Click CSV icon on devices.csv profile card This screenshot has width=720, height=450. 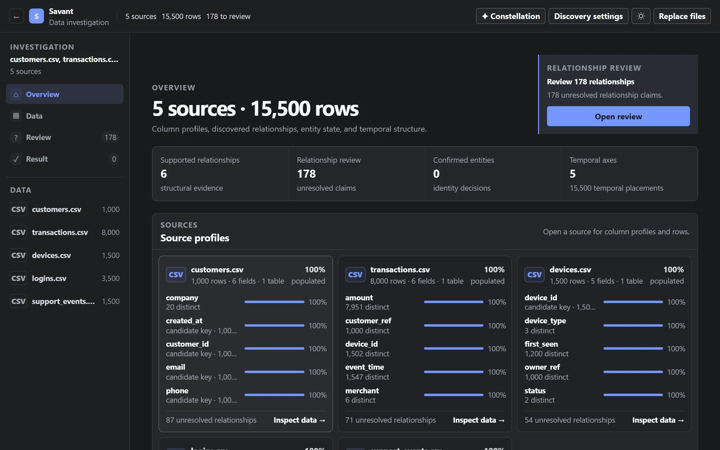pyautogui.click(x=534, y=275)
